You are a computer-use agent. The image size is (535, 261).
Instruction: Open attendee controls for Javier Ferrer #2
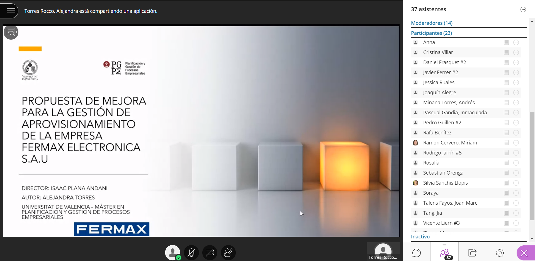[516, 72]
